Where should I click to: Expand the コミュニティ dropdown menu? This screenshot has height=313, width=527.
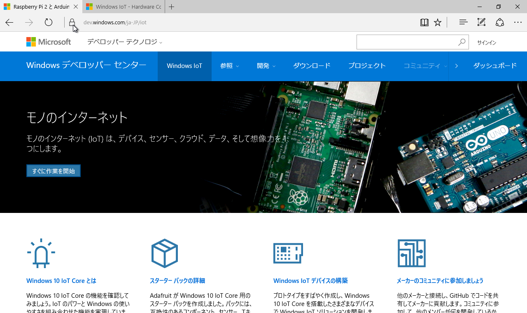pyautogui.click(x=425, y=66)
